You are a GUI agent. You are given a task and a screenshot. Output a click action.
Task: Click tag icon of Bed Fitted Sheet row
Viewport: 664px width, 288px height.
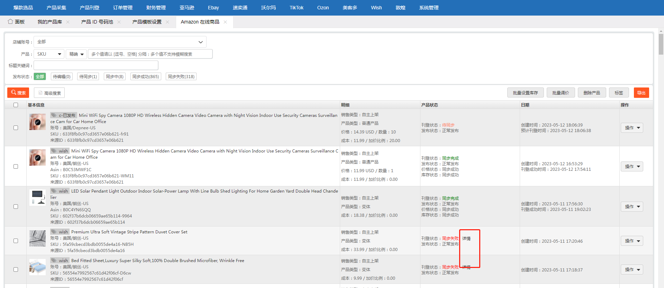54,260
